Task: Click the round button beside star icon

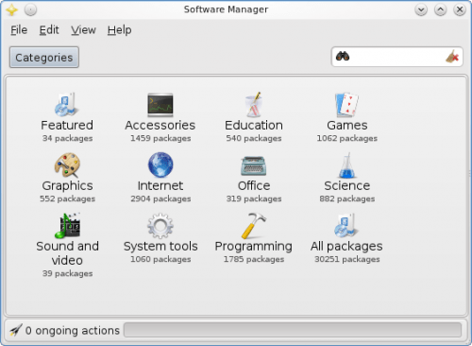Action: pos(30,10)
